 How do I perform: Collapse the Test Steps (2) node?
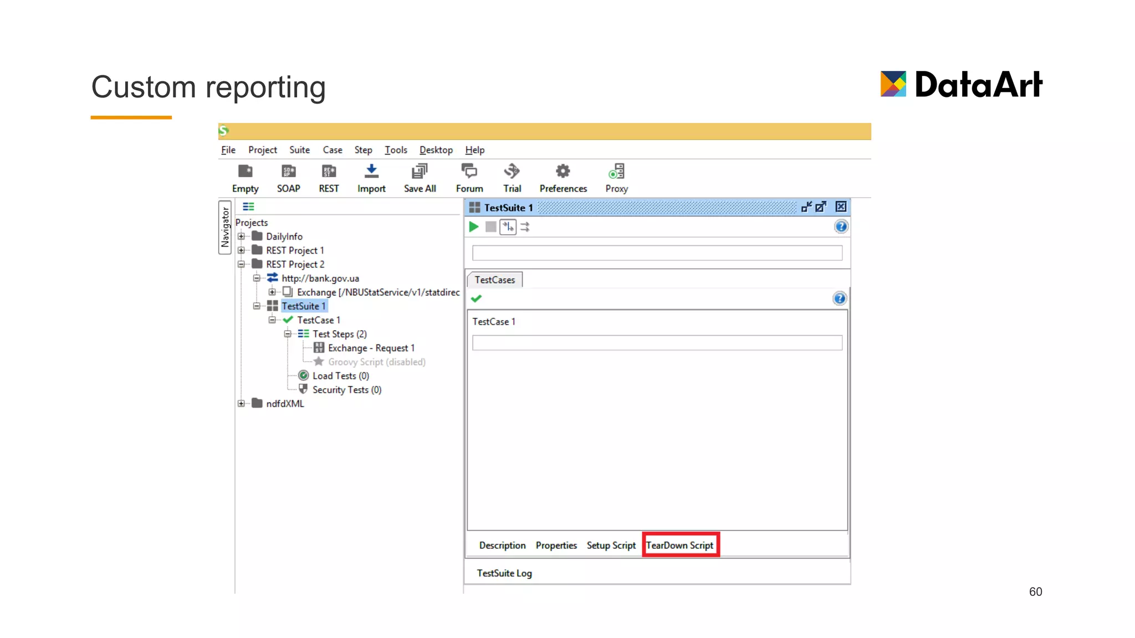click(x=288, y=334)
